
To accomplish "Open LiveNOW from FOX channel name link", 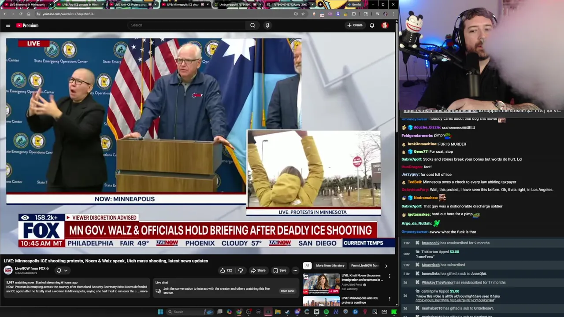I will pos(30,269).
